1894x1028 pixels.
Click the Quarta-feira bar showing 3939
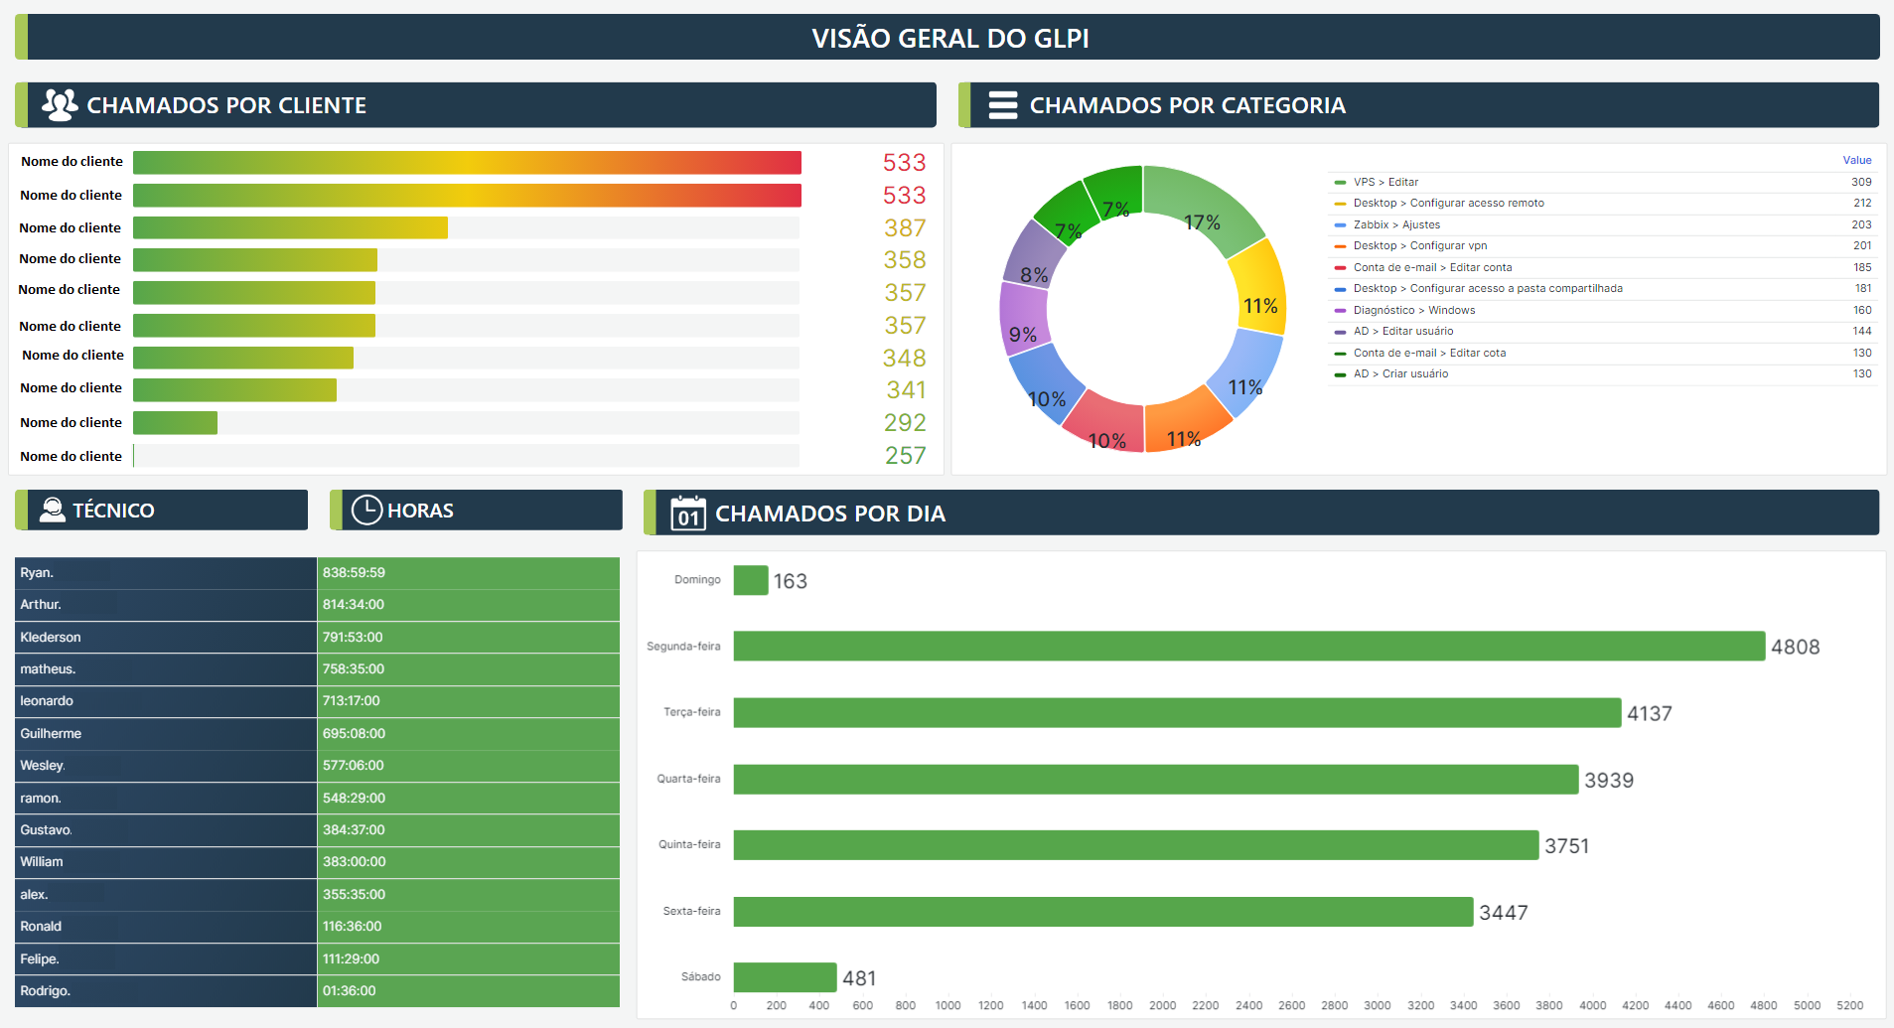(x=1156, y=779)
